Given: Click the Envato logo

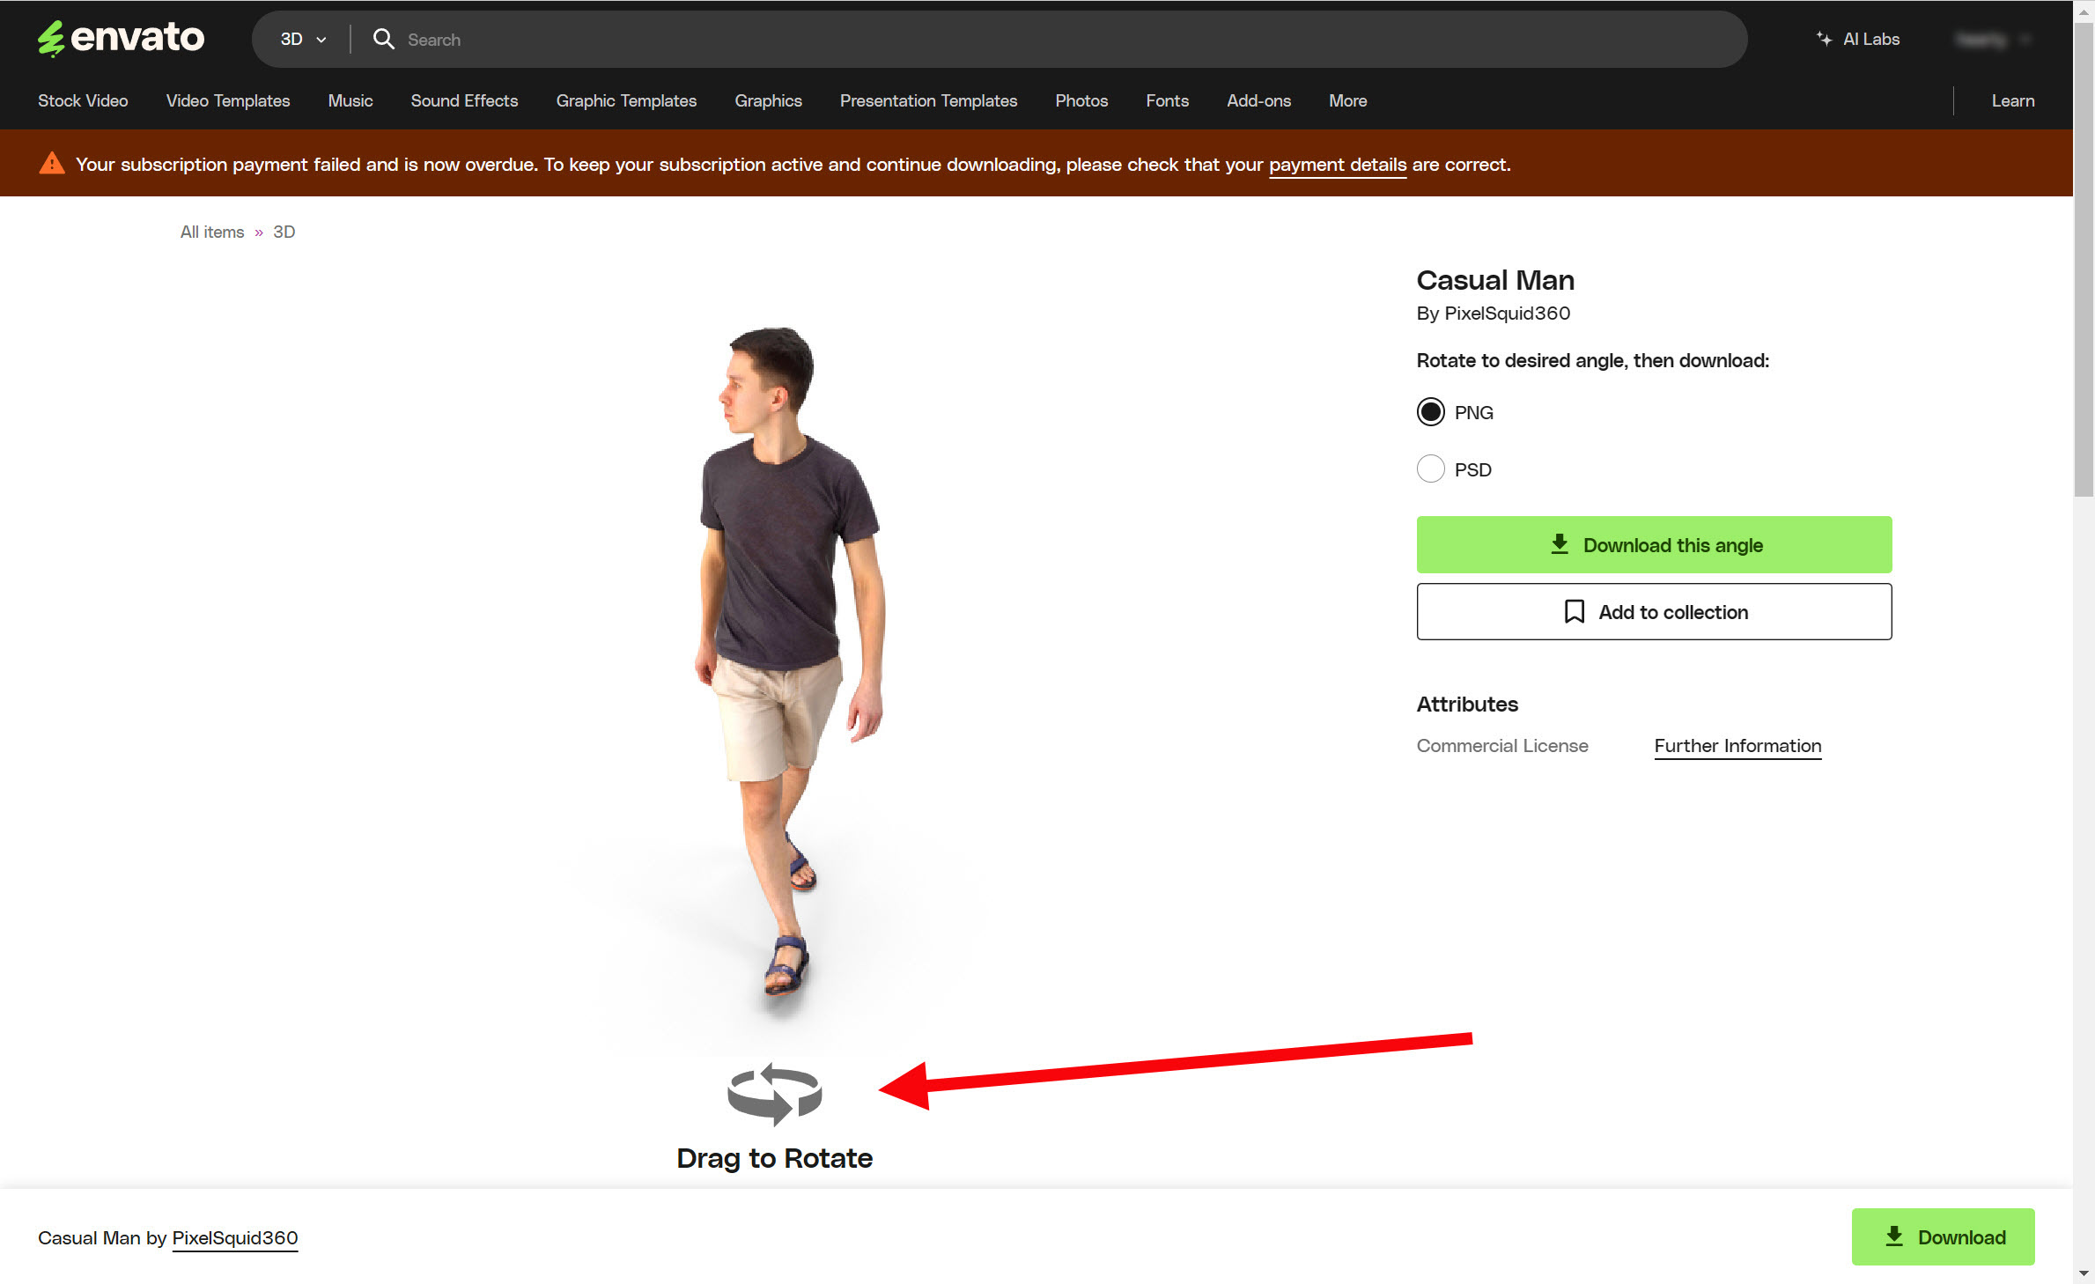Looking at the screenshot, I should tap(121, 38).
